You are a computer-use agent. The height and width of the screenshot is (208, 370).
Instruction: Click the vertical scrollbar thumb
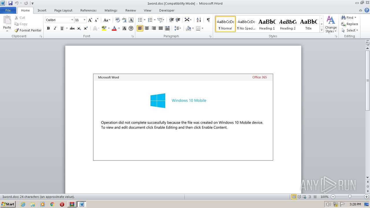coord(368,81)
